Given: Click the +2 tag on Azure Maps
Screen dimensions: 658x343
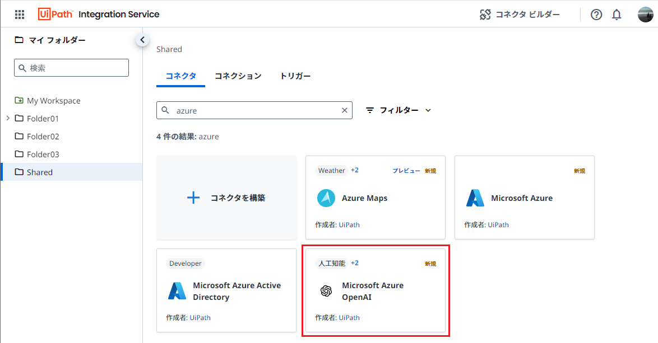Looking at the screenshot, I should [355, 170].
